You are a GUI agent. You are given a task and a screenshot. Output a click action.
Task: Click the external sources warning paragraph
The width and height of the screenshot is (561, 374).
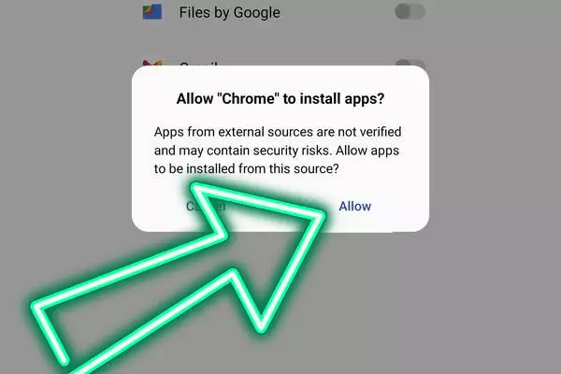coord(278,151)
